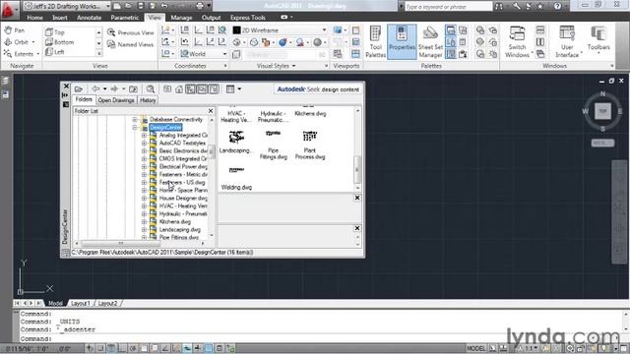Click the DesignCenter Up folder icon

tap(134, 89)
